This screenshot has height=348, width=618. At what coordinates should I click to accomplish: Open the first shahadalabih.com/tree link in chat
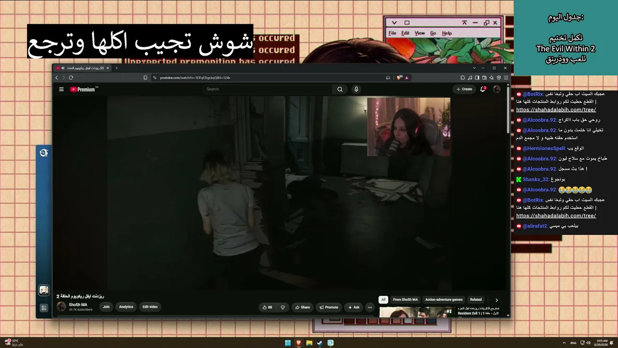point(556,110)
